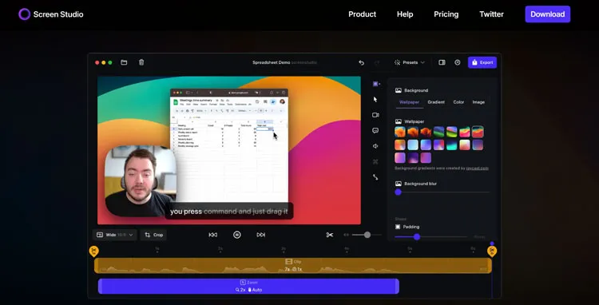The width and height of the screenshot is (599, 305).
Task: Switch to the Image tab
Action: [x=478, y=102]
